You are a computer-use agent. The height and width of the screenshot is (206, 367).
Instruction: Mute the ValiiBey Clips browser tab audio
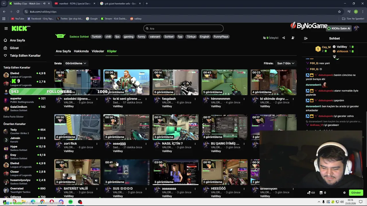point(44,3)
